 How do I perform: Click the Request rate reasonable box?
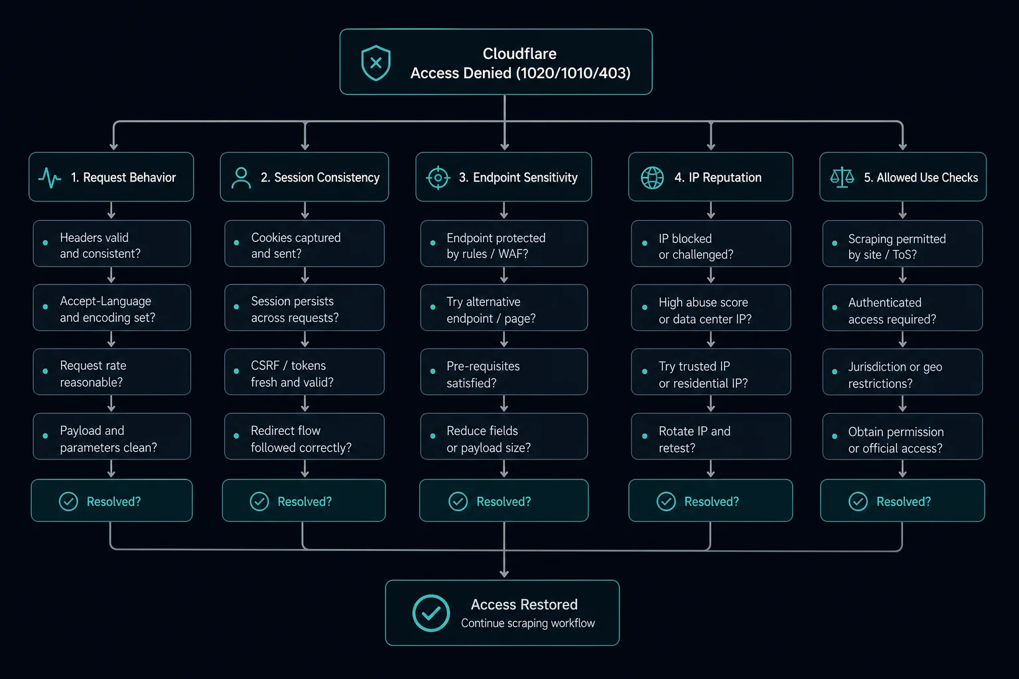[x=112, y=372]
